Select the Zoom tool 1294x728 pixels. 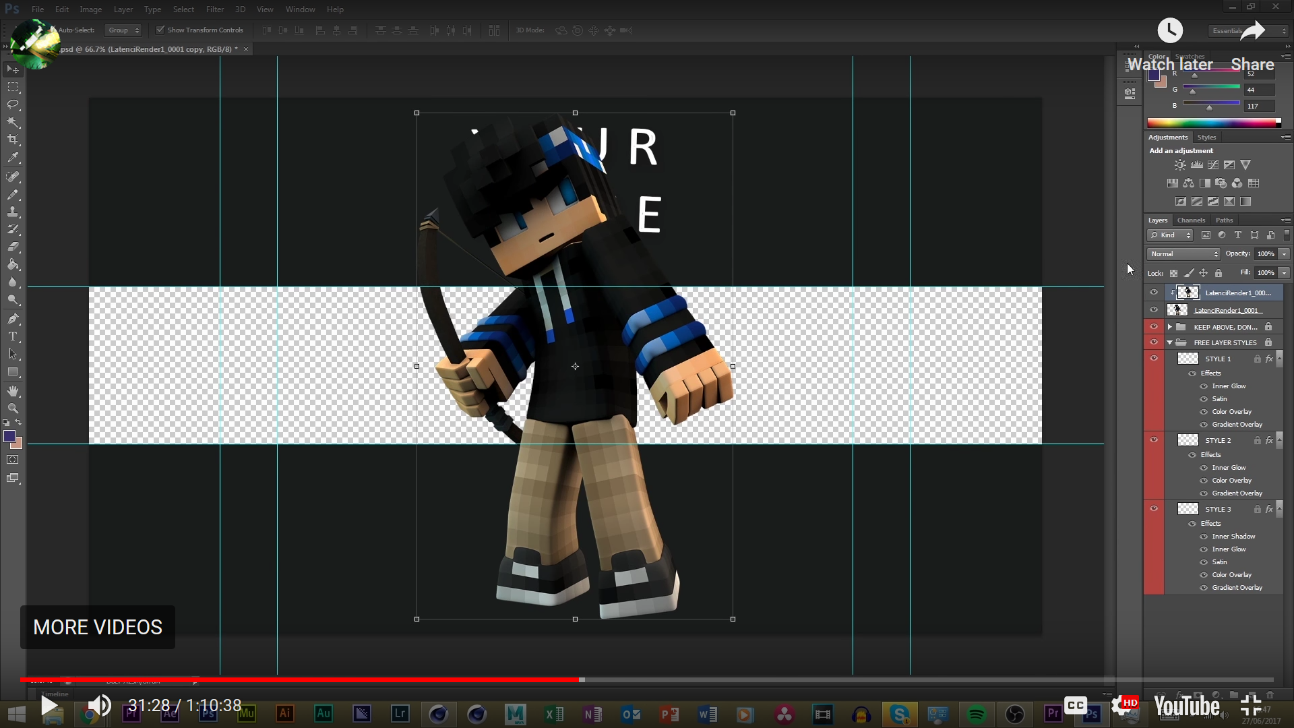pos(13,408)
